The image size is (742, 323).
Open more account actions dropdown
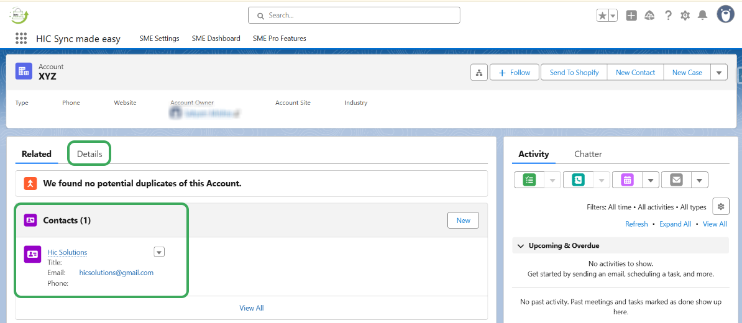click(x=719, y=73)
